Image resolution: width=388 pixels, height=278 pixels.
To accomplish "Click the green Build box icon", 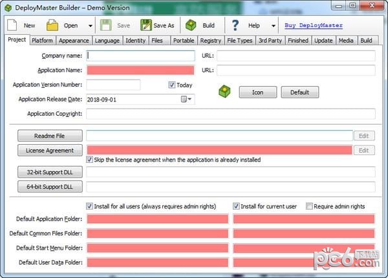I will [191, 25].
